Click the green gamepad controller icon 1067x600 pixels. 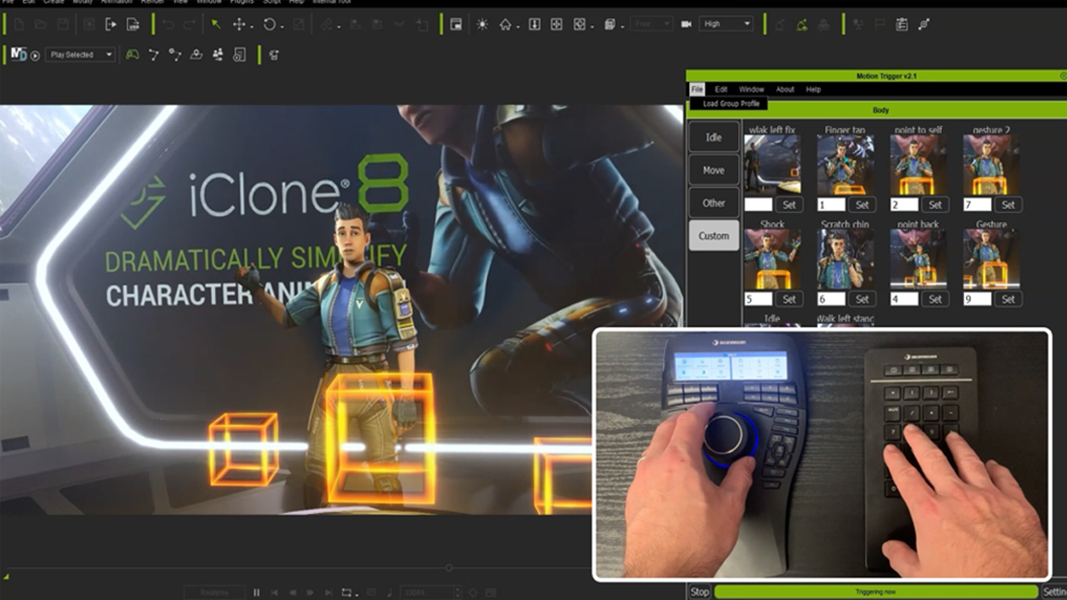point(132,55)
